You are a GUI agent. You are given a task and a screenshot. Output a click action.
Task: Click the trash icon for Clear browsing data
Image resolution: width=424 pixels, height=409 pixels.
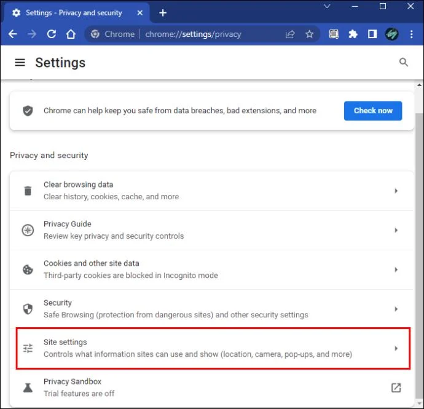coord(28,191)
